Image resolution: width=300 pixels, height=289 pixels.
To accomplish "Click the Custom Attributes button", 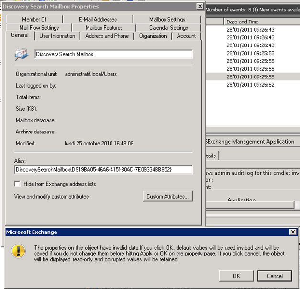I will coord(167,196).
